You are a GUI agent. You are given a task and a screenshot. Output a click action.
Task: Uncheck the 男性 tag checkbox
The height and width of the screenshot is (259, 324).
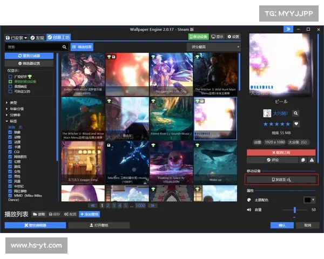[10, 176]
